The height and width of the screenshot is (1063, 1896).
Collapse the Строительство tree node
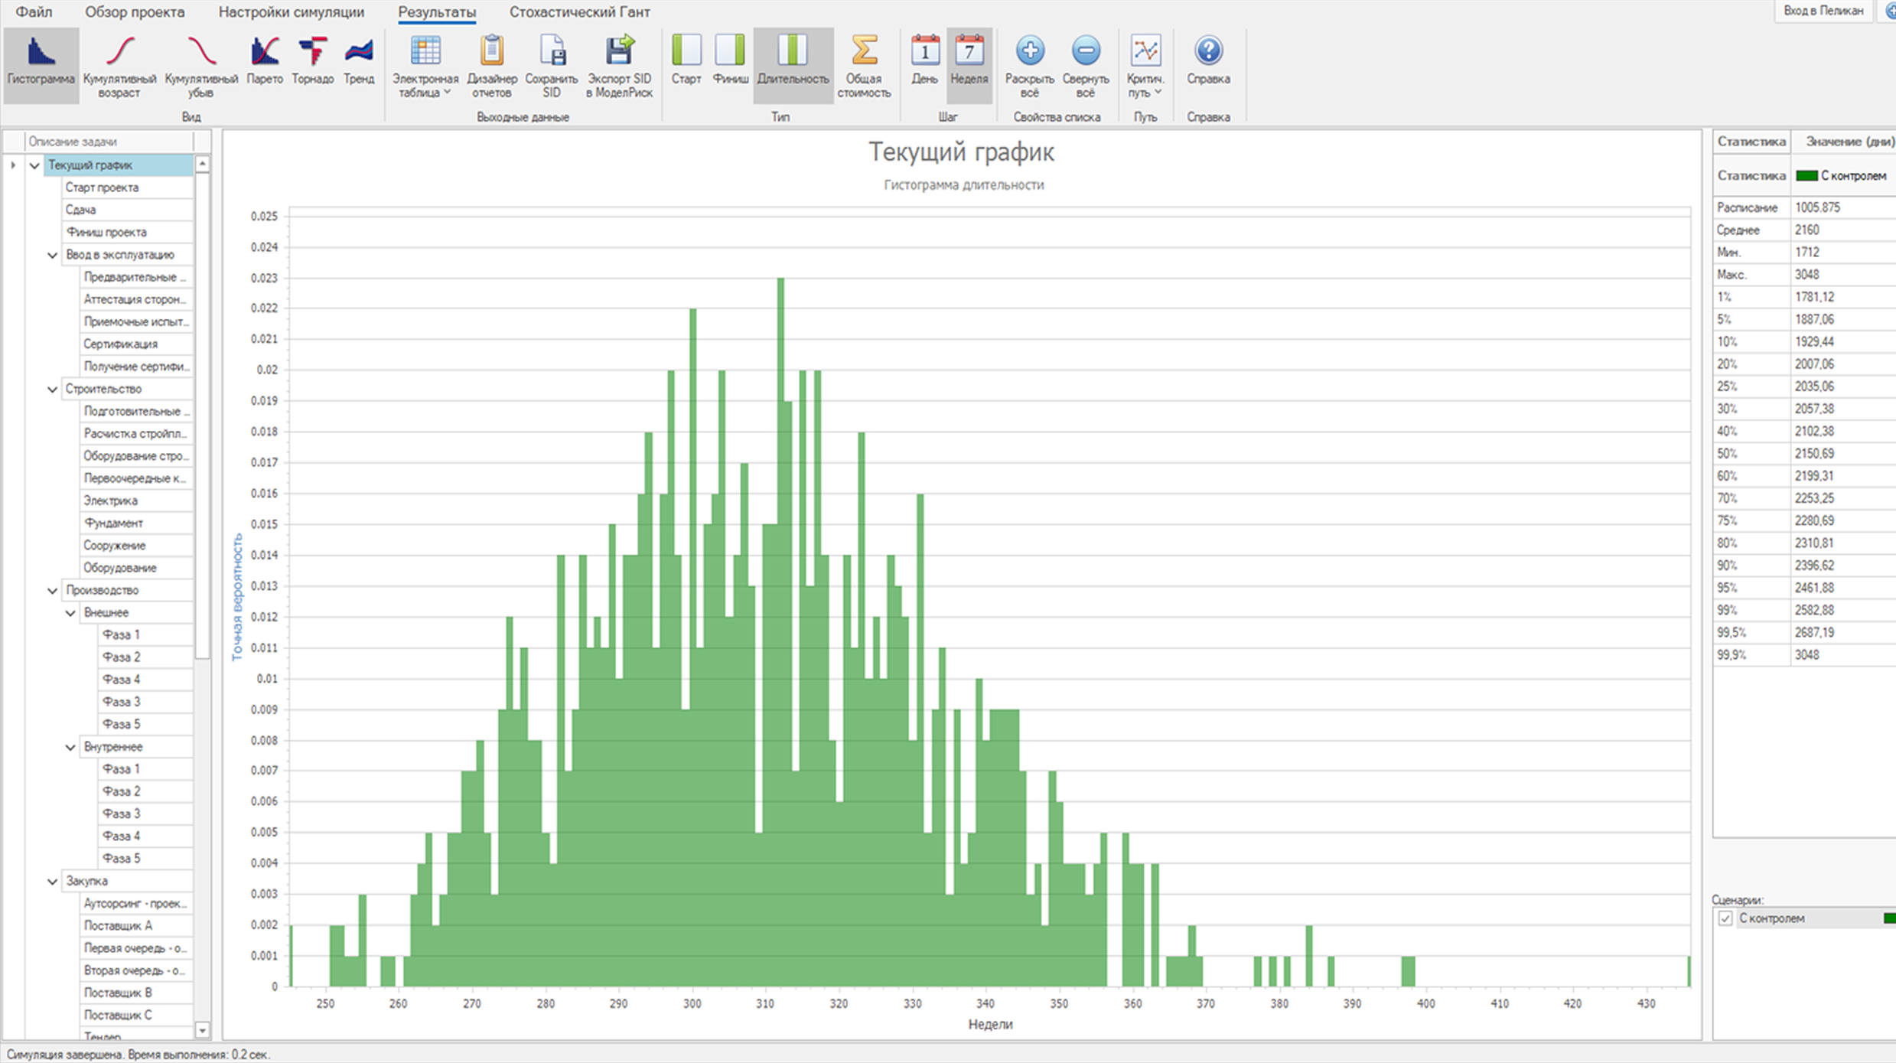coord(52,390)
